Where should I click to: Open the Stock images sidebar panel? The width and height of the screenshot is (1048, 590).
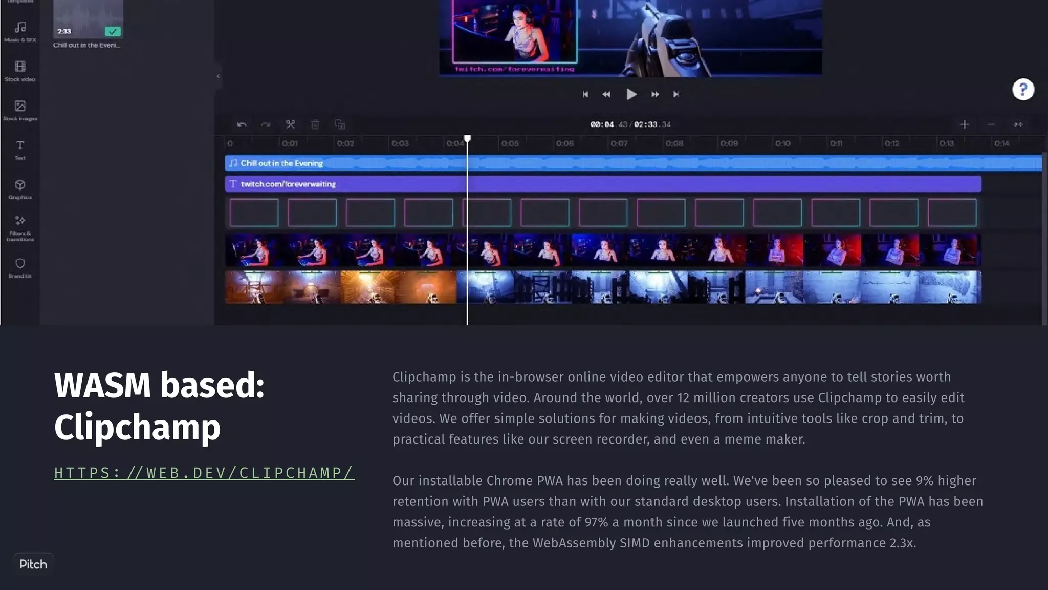coord(20,110)
